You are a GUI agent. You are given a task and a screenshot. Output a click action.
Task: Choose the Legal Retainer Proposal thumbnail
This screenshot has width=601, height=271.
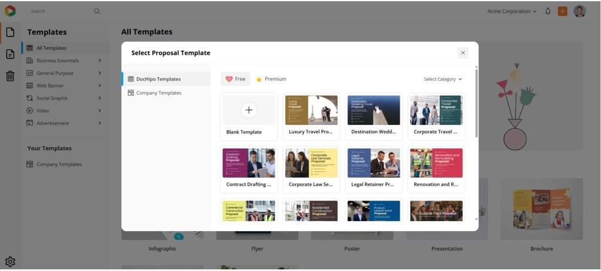point(374,163)
